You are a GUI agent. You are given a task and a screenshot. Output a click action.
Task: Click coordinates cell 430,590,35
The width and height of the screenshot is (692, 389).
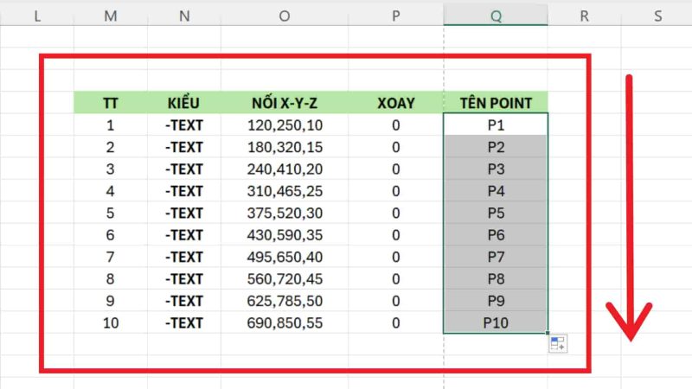[x=285, y=234]
